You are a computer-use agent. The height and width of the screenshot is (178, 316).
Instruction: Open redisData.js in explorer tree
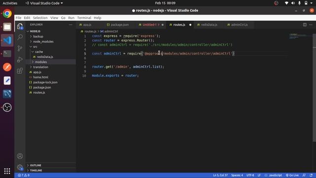click(45, 57)
